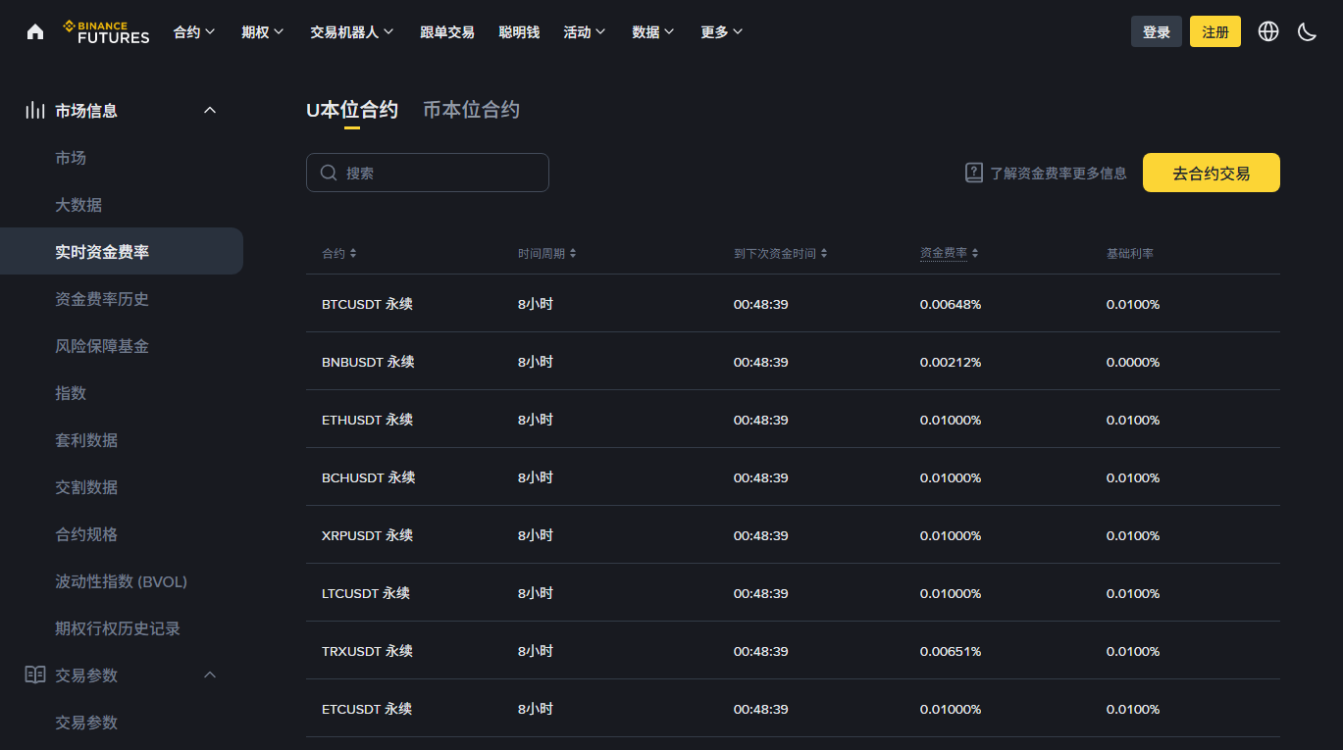Expand the 更多 menu
This screenshot has width=1343, height=750.
tap(722, 32)
